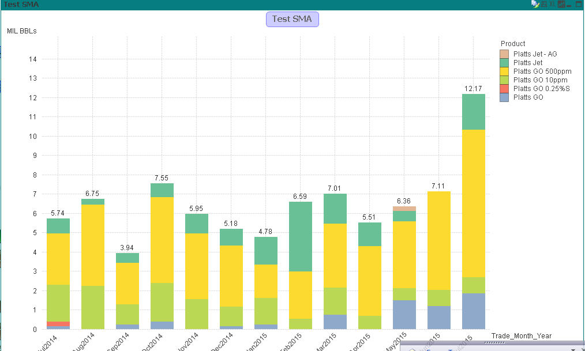
Task: Select the 'Platts Jet - AG' legend label
Action: click(535, 54)
